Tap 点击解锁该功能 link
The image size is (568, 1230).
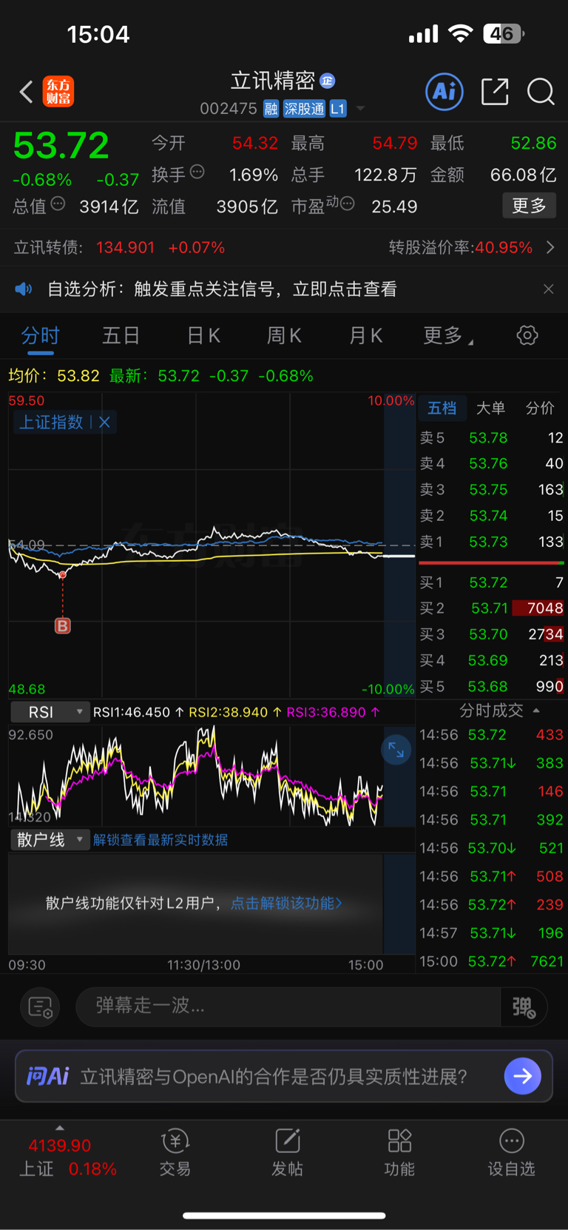click(x=286, y=903)
